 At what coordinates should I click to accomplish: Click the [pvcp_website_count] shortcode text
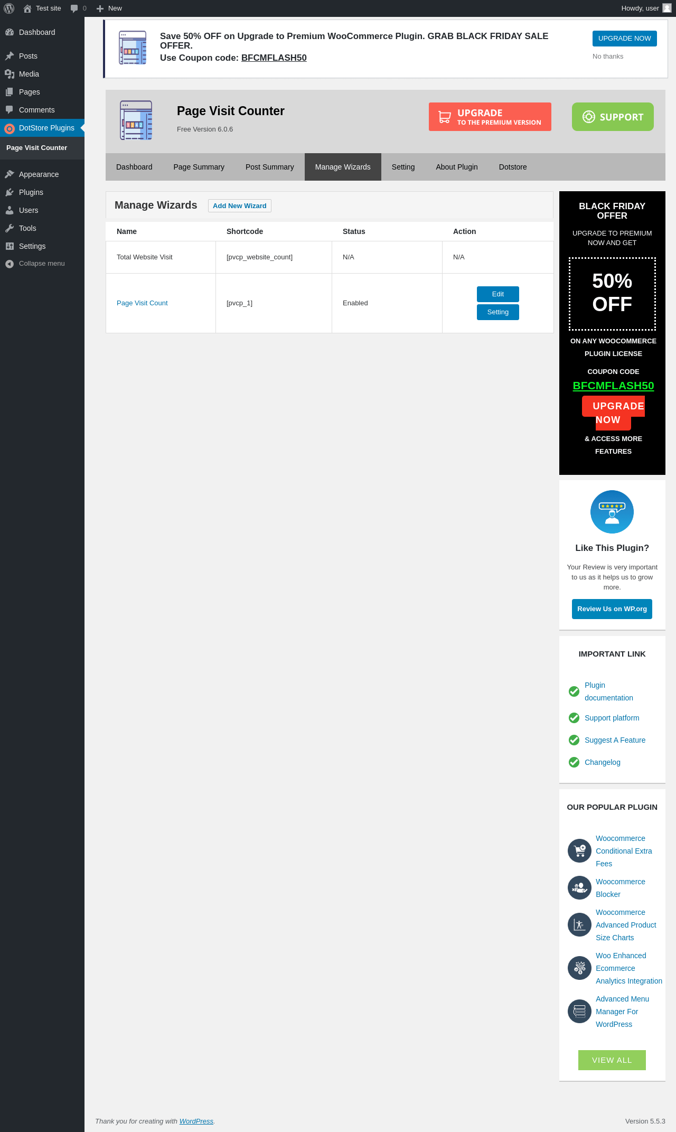pyautogui.click(x=259, y=257)
